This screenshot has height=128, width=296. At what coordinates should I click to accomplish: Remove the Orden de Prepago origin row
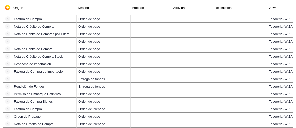pyautogui.click(x=8, y=116)
